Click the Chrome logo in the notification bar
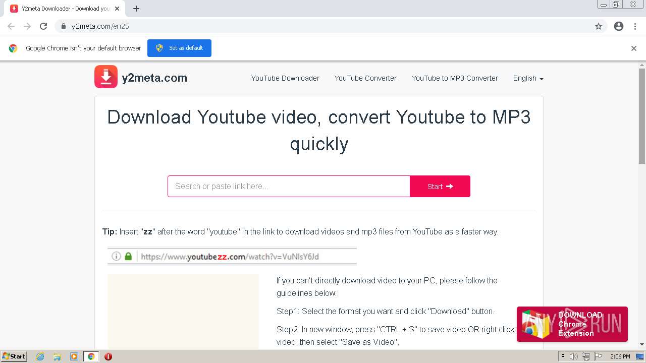The width and height of the screenshot is (646, 363). pyautogui.click(x=13, y=48)
